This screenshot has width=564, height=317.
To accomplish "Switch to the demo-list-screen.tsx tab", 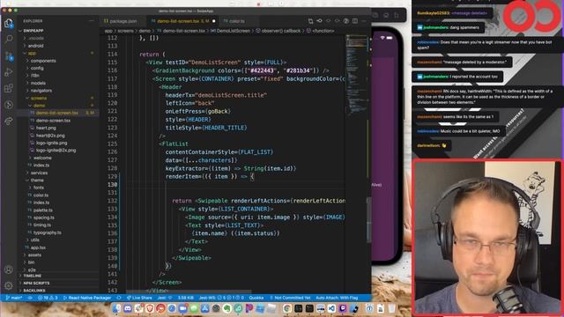I will 182,21.
